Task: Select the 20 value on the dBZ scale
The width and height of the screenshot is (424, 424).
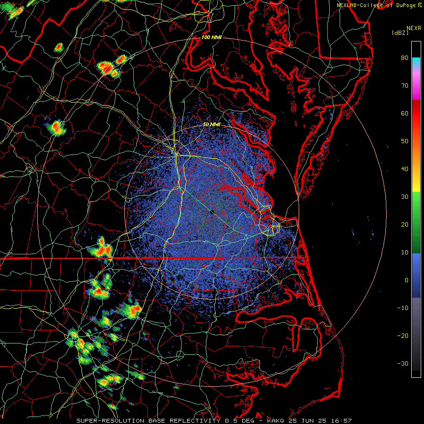Action: [405, 225]
